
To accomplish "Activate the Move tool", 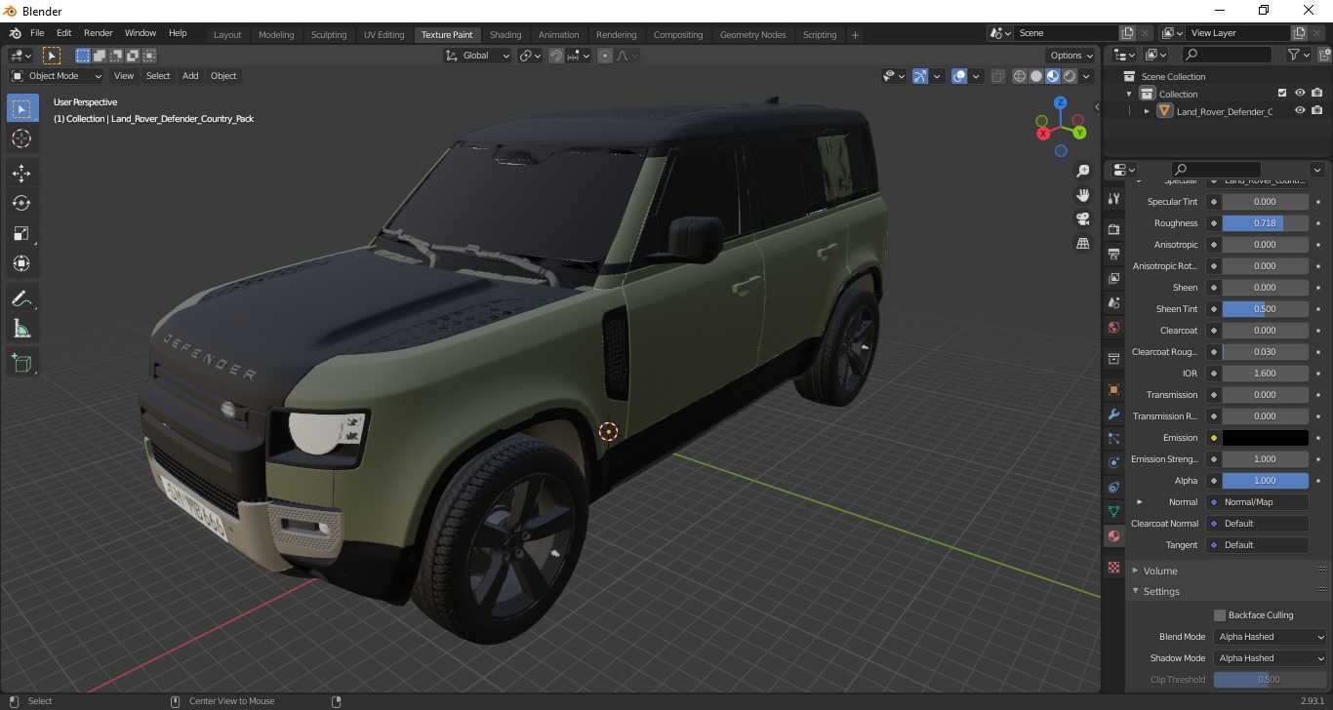I will [22, 174].
